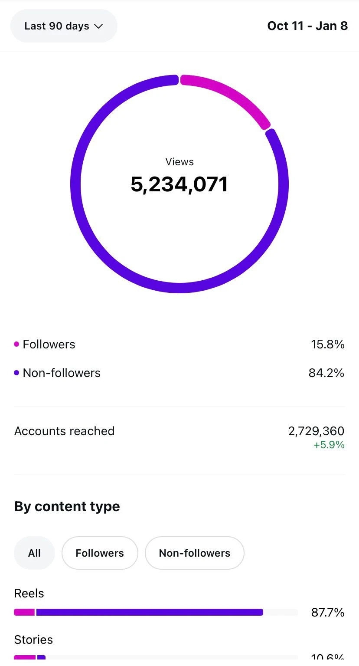Open the Accounts reached details
This screenshot has height=666, width=359.
point(64,431)
